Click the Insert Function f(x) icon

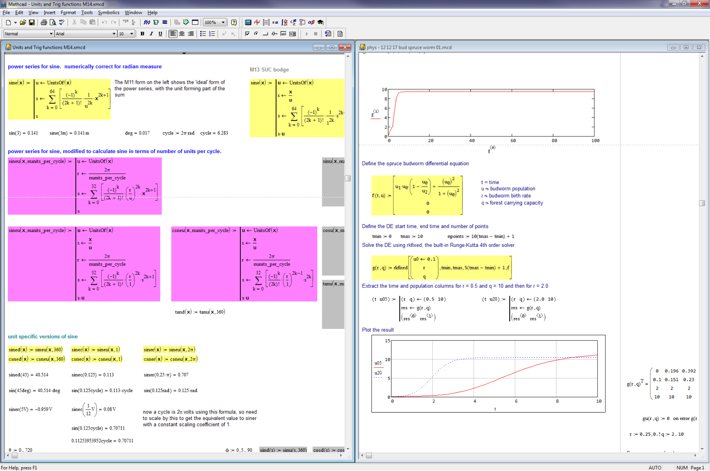(x=147, y=22)
